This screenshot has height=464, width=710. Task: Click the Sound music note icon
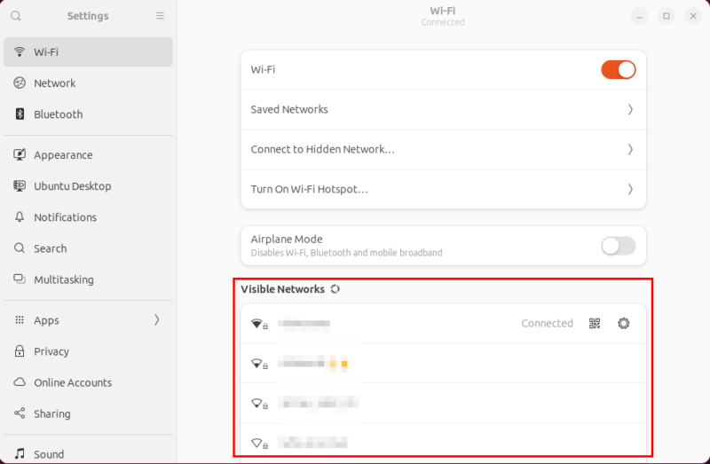(20, 453)
